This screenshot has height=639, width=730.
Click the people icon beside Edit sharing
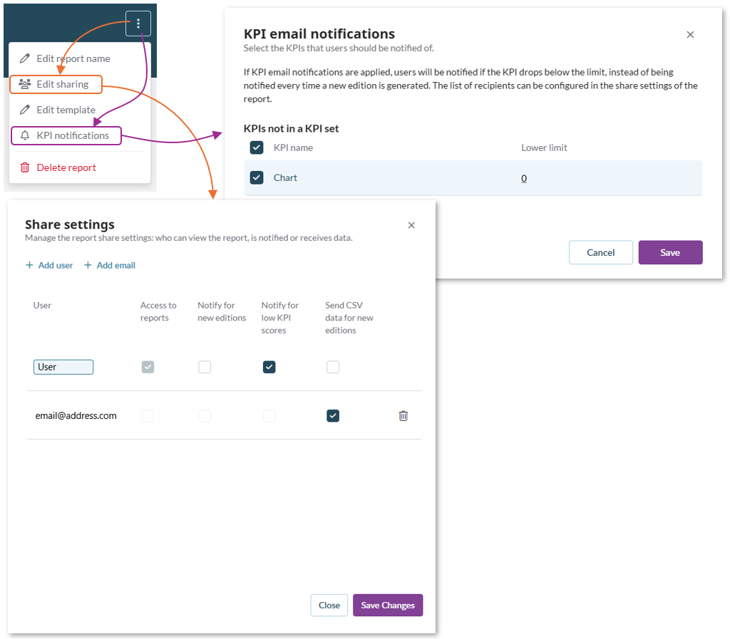click(25, 84)
